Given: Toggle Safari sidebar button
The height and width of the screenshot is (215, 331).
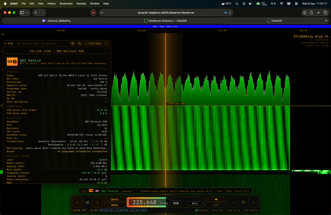Looking at the screenshot, I should [x=22, y=13].
